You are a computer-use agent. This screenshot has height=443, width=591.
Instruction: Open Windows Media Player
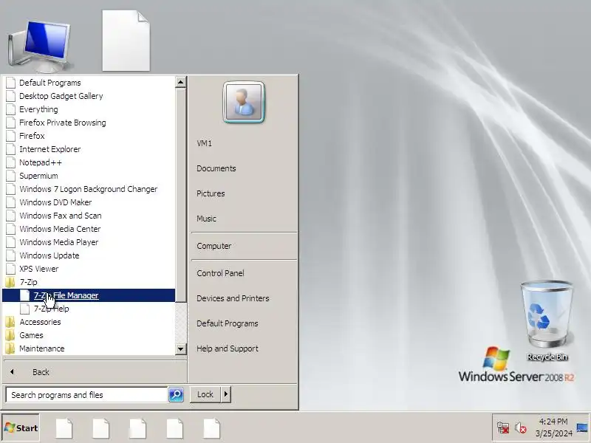[89, 242]
